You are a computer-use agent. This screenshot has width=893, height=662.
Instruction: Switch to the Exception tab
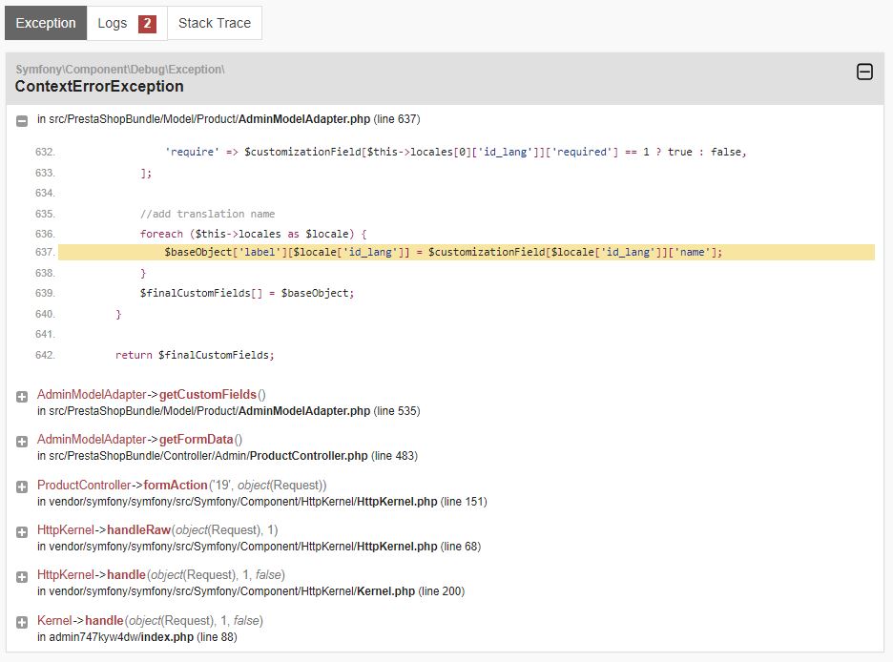click(x=46, y=23)
